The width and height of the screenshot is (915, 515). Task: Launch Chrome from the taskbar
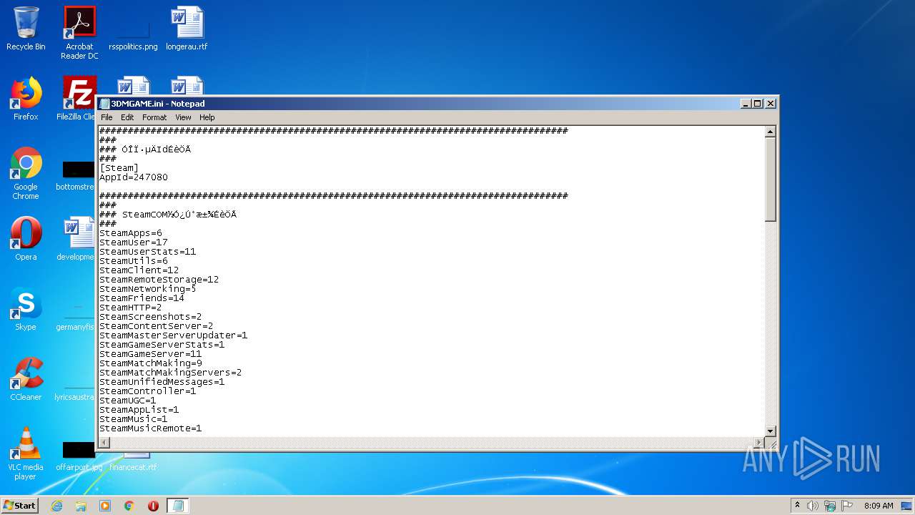(129, 506)
